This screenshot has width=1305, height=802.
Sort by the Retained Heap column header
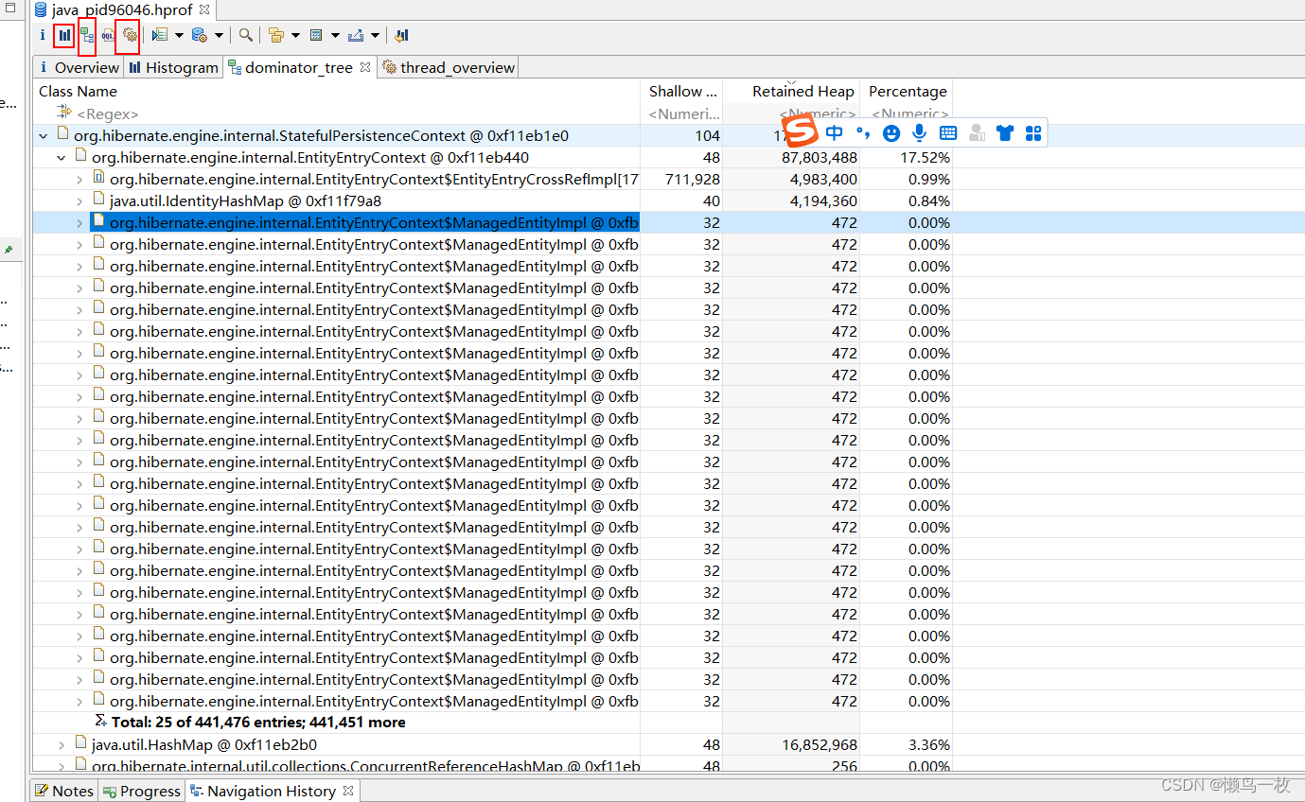tap(792, 91)
